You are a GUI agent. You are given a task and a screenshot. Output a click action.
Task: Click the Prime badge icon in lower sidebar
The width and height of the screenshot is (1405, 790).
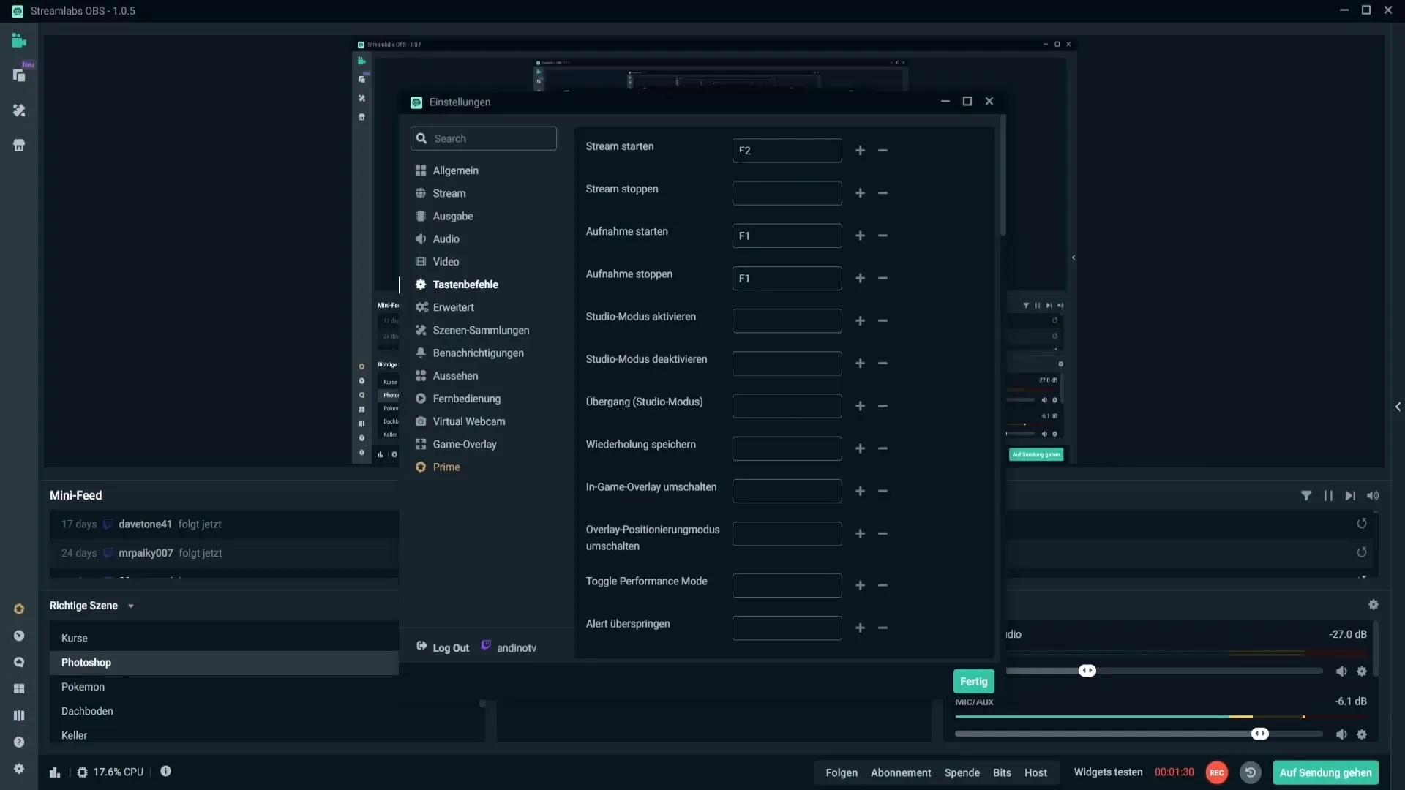[x=19, y=609]
